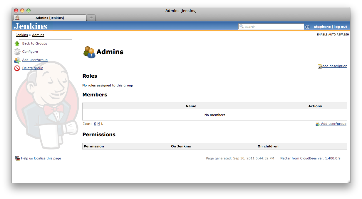Screen dimensions: 362x199
Task: Select medium icon size M
Action: tap(99, 124)
